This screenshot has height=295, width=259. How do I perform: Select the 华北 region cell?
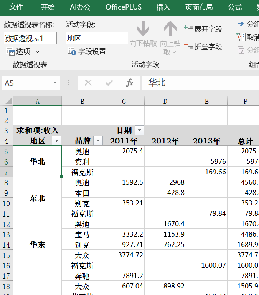tap(37, 161)
